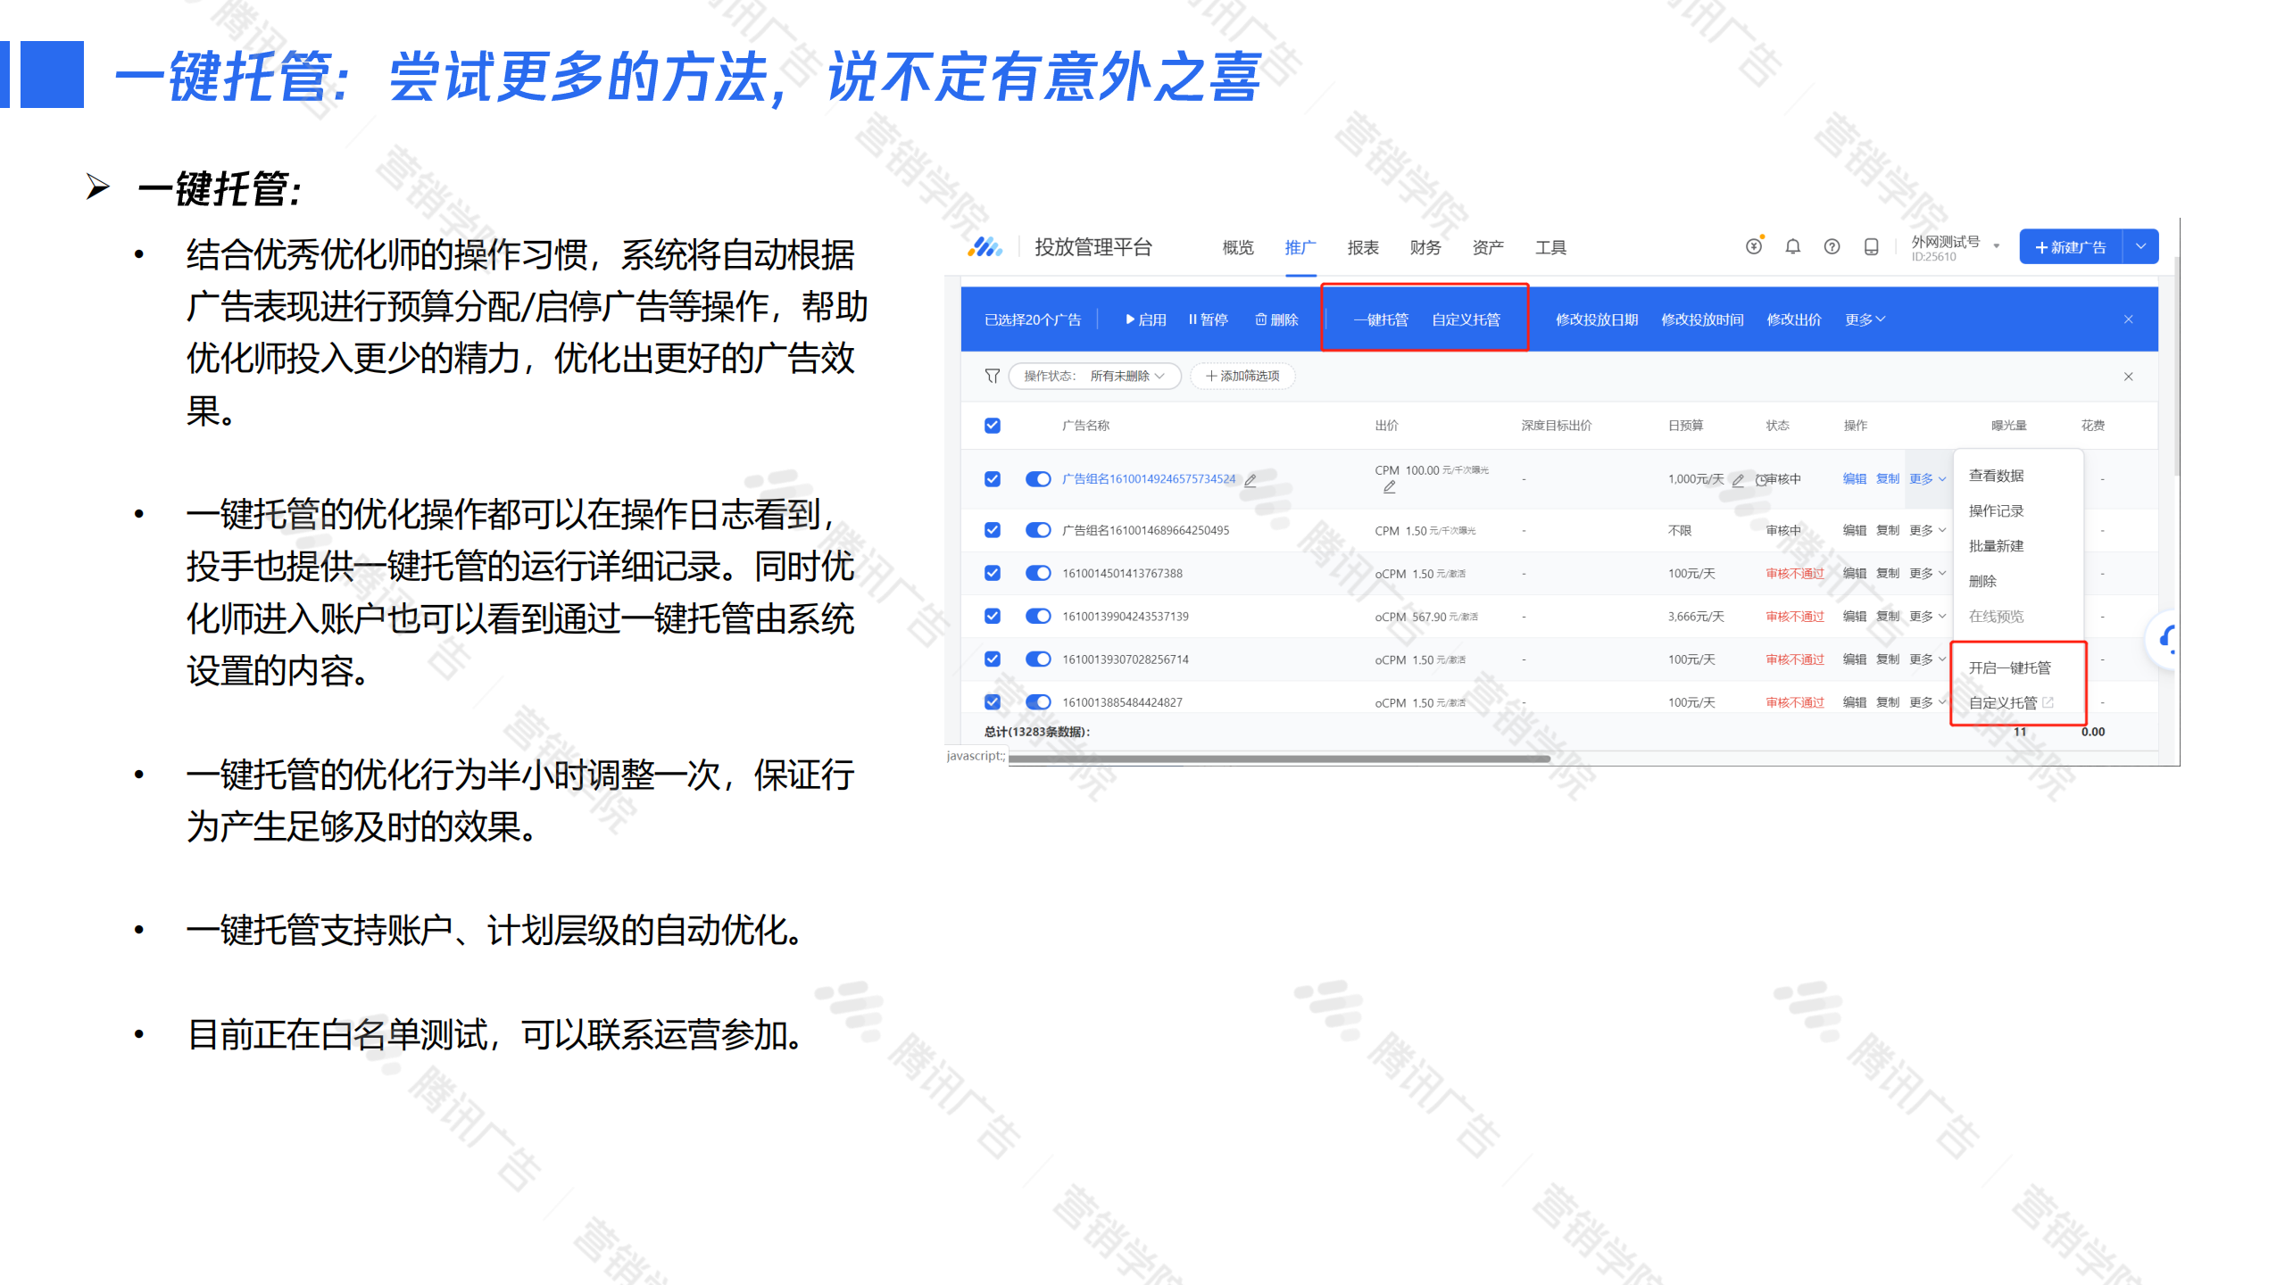Screen dimensions: 2285x1285
Task: Click external link icon beside 自定义托管 in menu
Action: pyautogui.click(x=2048, y=702)
